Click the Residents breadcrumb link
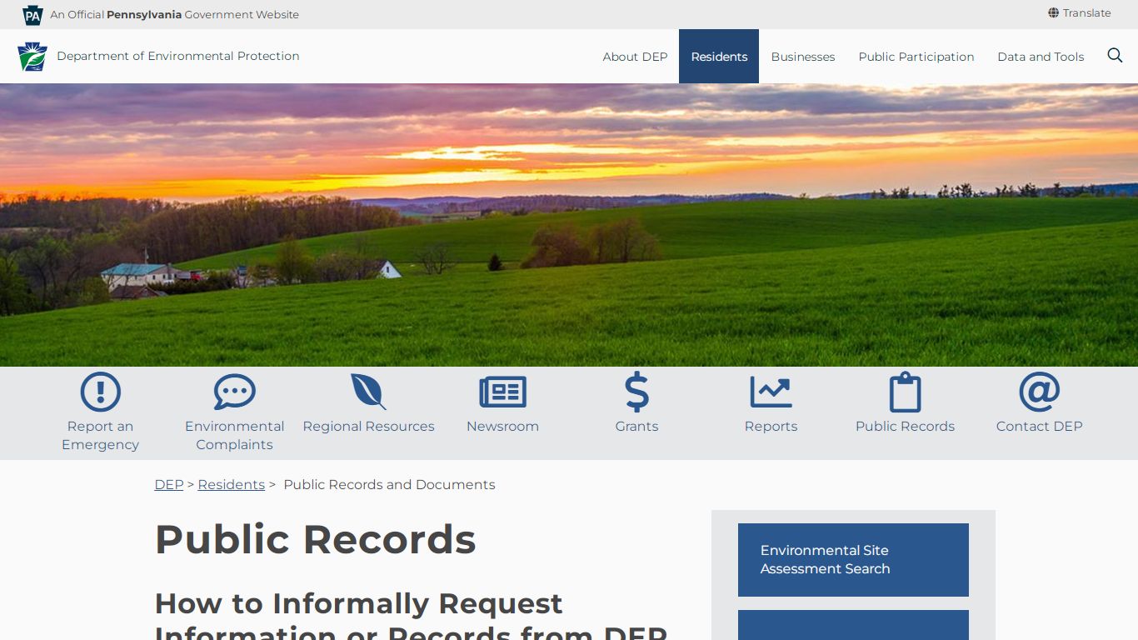The height and width of the screenshot is (640, 1138). 231,484
